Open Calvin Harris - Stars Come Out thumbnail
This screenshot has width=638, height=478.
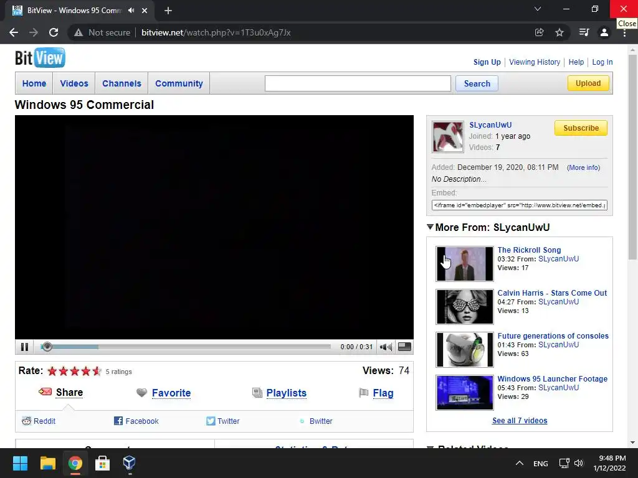465,307
